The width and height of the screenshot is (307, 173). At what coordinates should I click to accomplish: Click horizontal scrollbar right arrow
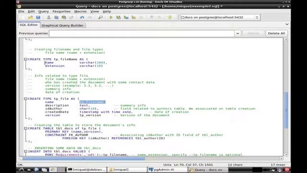tap(282, 159)
